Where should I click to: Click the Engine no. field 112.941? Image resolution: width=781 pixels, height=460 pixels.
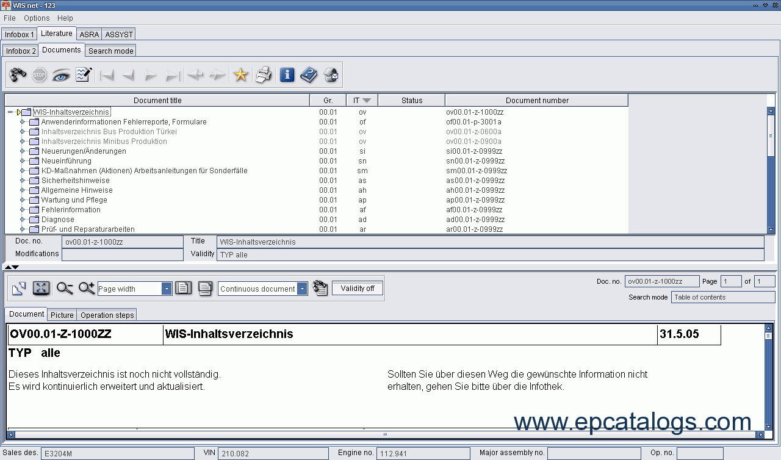(x=423, y=453)
